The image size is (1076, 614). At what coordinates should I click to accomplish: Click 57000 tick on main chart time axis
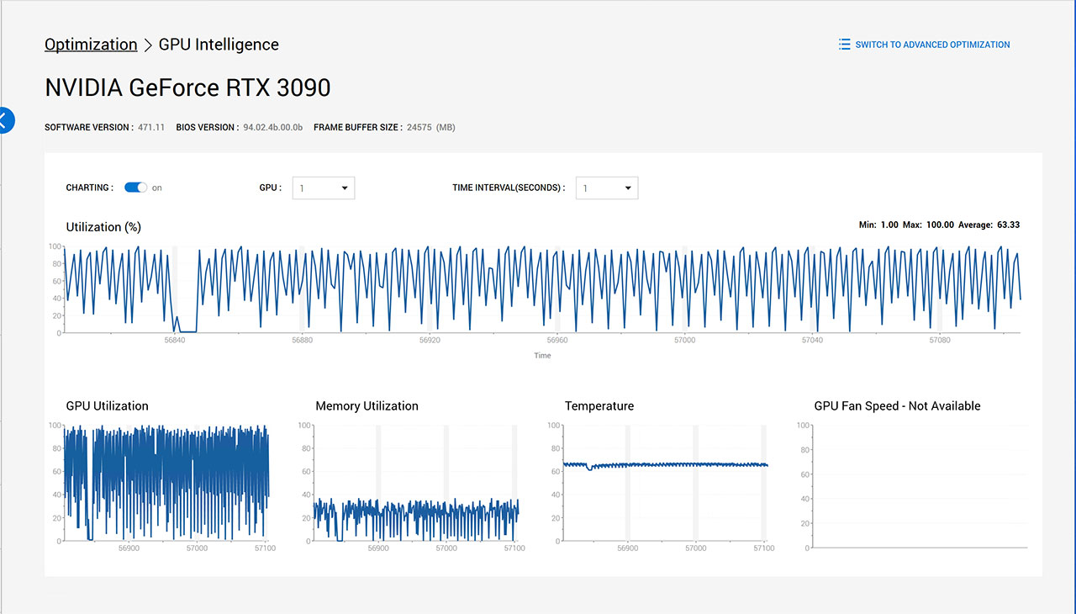pos(685,340)
